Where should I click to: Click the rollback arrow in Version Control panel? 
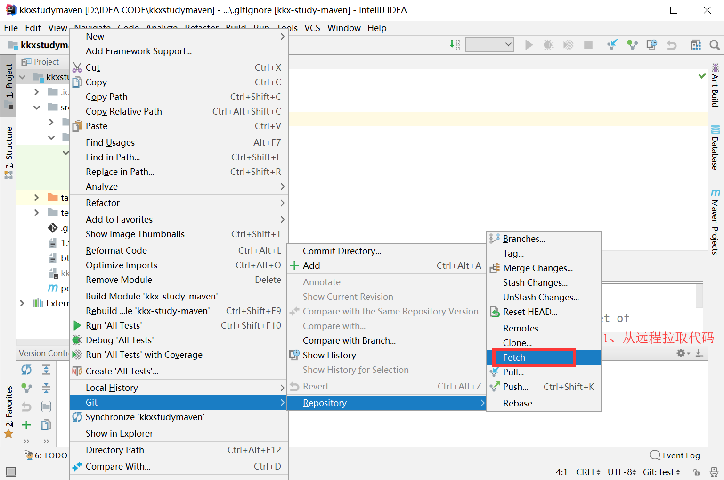[26, 406]
